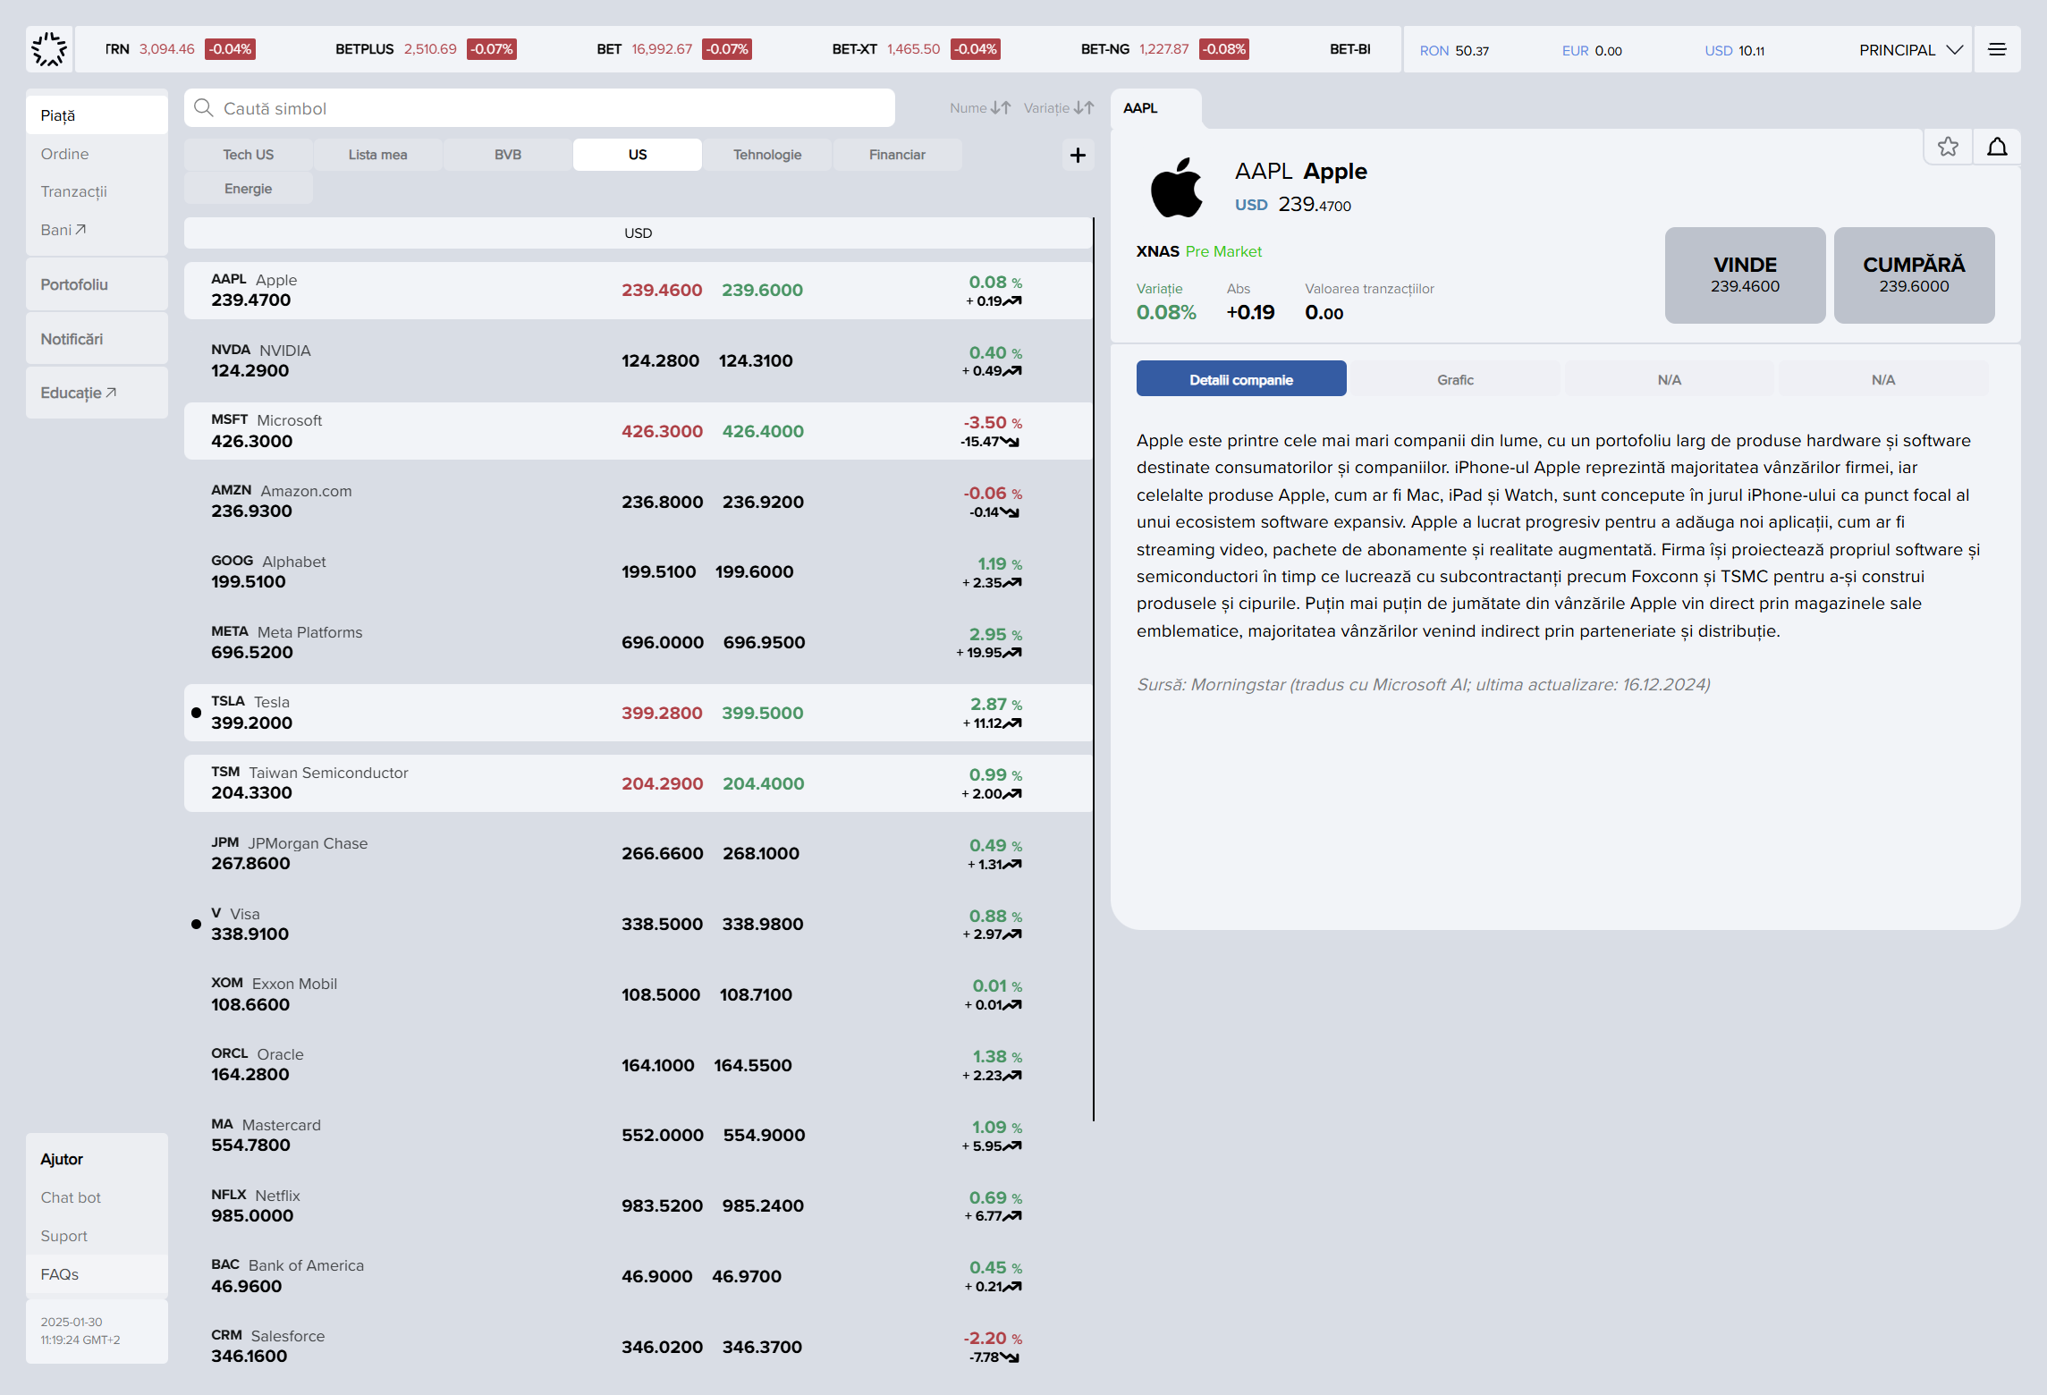Open Educație external link arrow

pyautogui.click(x=111, y=393)
